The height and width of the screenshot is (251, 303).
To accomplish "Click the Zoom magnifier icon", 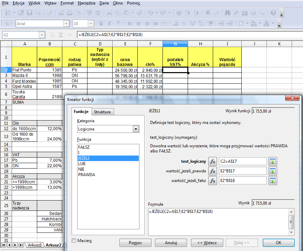I will (262, 13).
